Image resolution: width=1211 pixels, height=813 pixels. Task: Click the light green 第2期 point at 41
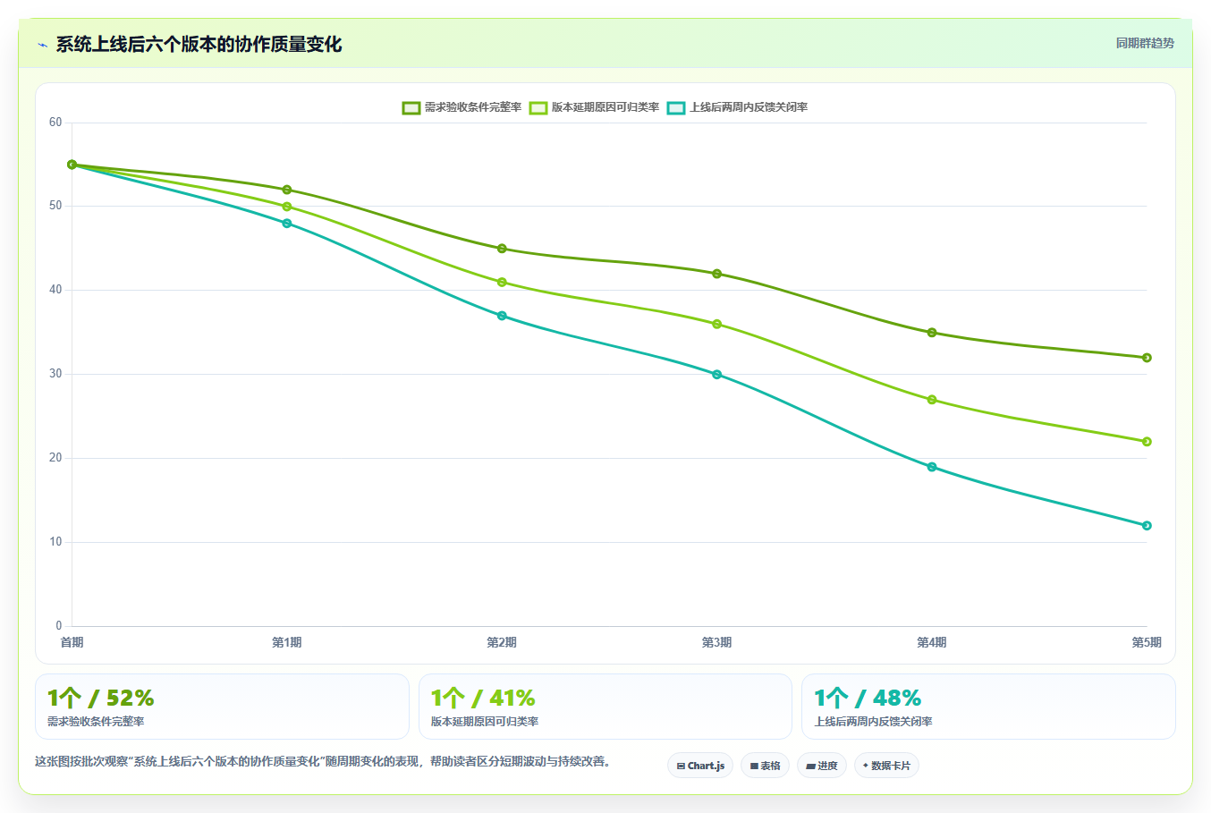pyautogui.click(x=502, y=283)
